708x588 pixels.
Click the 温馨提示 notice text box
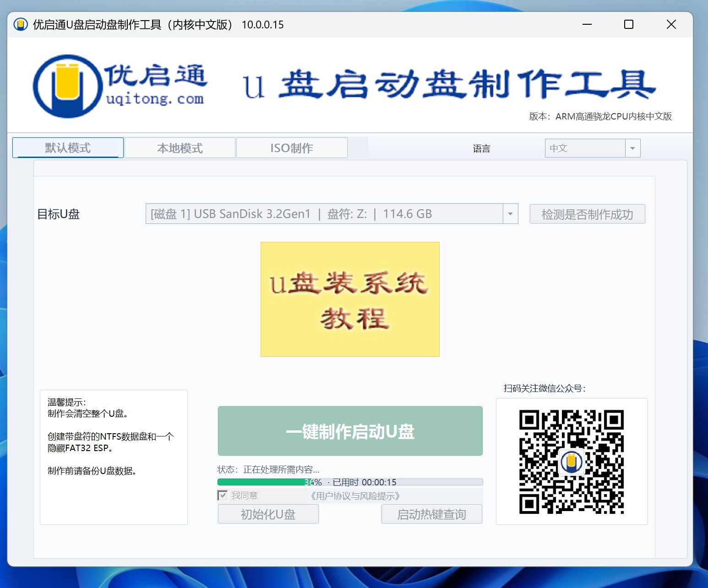click(x=114, y=457)
